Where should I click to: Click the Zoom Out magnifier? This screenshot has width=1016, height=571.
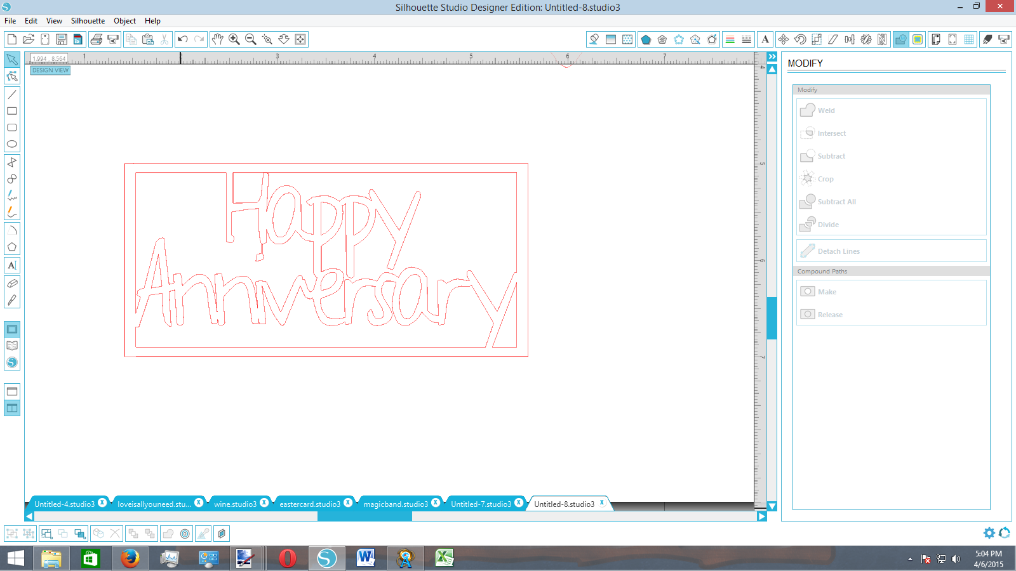point(251,39)
